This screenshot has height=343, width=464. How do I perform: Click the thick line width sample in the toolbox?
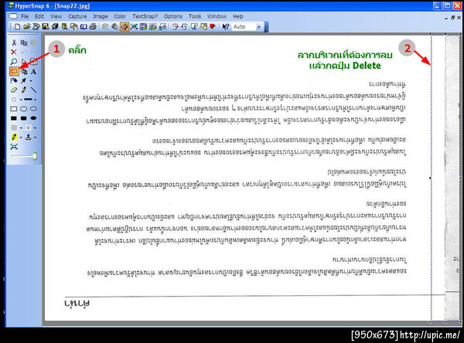28,100
